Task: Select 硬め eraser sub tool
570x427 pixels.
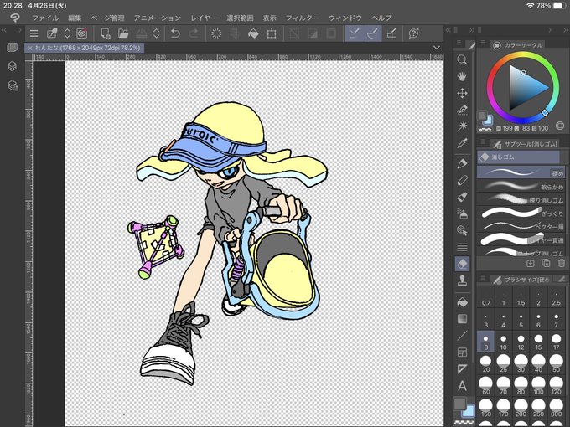Action: point(521,172)
